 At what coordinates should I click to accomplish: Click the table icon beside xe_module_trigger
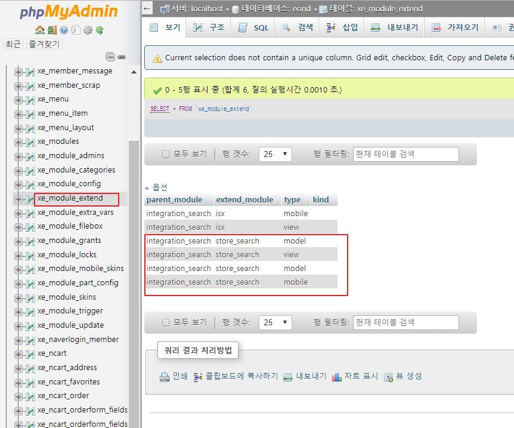pyautogui.click(x=30, y=312)
